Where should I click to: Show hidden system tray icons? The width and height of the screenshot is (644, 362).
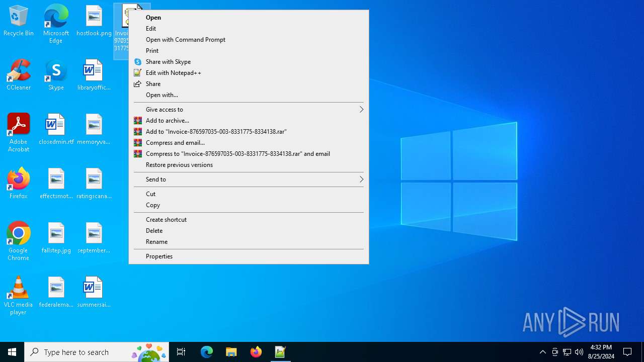[x=543, y=352]
